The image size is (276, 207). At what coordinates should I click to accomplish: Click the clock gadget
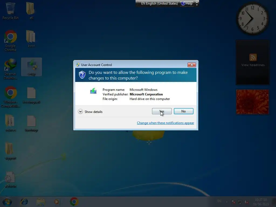click(x=253, y=18)
